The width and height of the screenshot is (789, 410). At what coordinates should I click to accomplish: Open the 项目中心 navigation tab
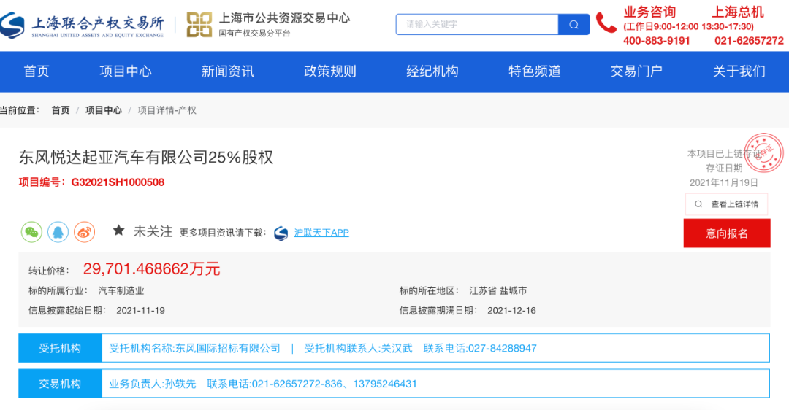pos(126,71)
